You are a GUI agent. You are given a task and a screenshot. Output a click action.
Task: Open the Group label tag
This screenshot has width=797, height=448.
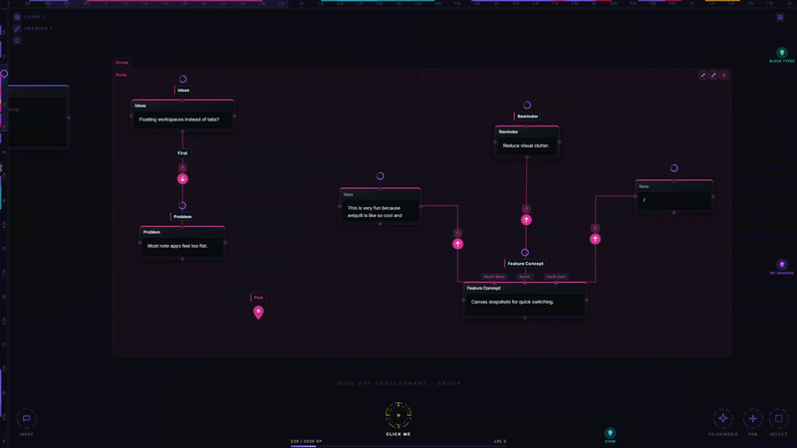click(x=122, y=63)
